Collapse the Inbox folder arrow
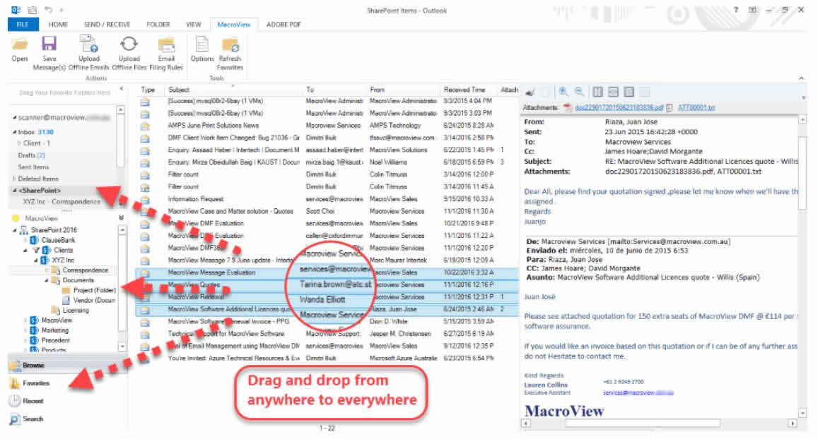The height and width of the screenshot is (439, 818). click(14, 132)
